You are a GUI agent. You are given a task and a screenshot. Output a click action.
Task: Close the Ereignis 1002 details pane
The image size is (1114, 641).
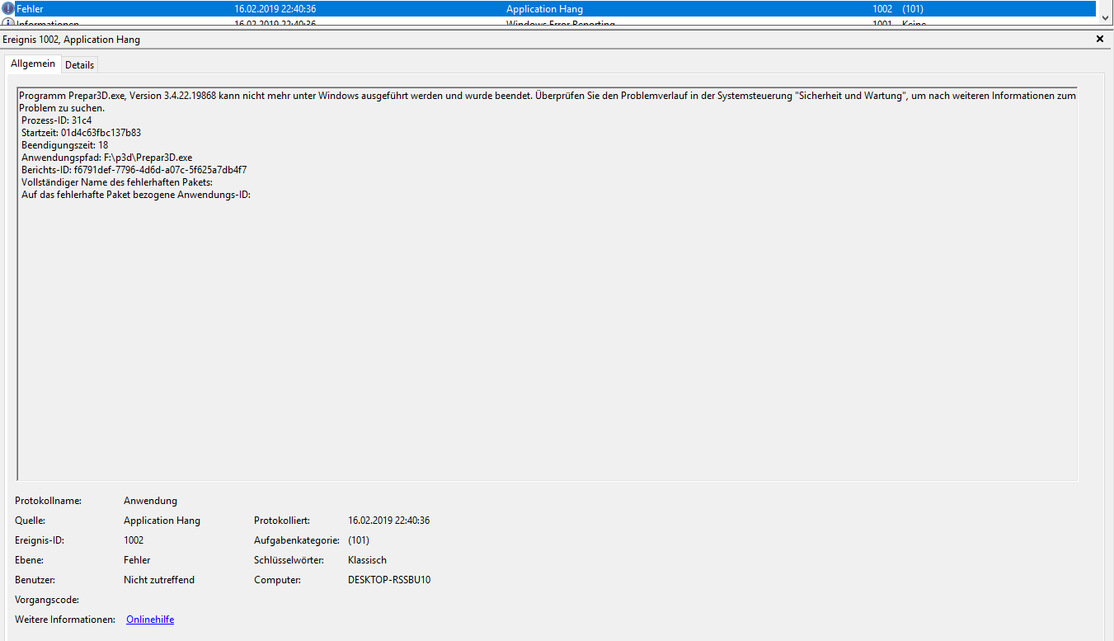1099,39
